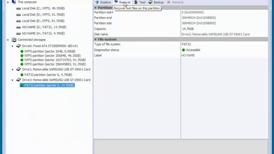Collapse the Drive2 Removable SAMSUNG node
This screenshot has width=274, height=154.
pos(12,80)
